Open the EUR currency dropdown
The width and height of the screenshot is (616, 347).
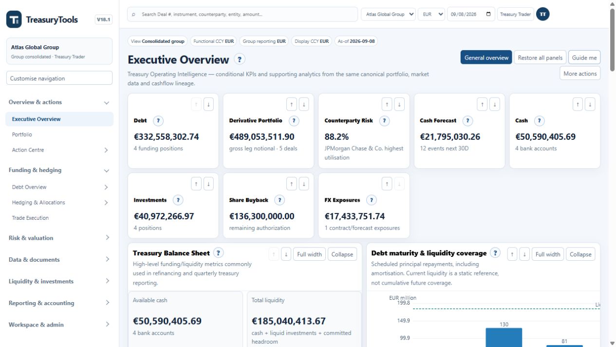(x=431, y=14)
